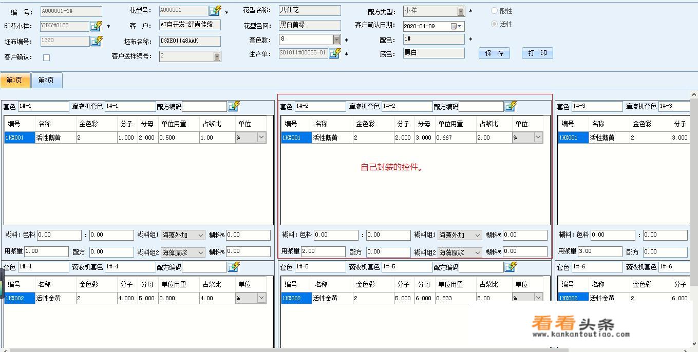Screen dimensions: 698x352
Task: Click the 打印 button
Action: (x=537, y=53)
